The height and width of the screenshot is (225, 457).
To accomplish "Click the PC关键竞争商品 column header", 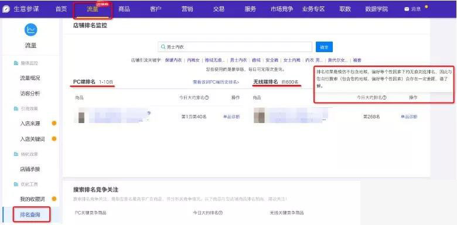I will [x=91, y=213].
